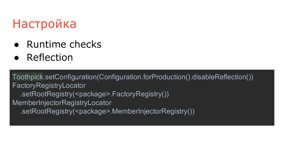The image size is (284, 160).
Task: Click <package>.MemberInjectorRegistry() in the code
Action: [133, 111]
